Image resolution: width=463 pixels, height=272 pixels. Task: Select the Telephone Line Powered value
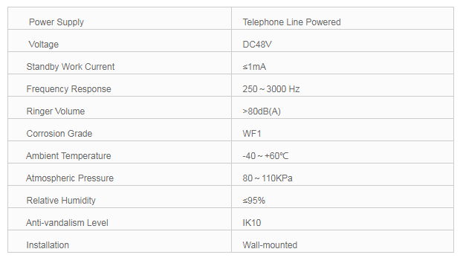[x=291, y=22]
